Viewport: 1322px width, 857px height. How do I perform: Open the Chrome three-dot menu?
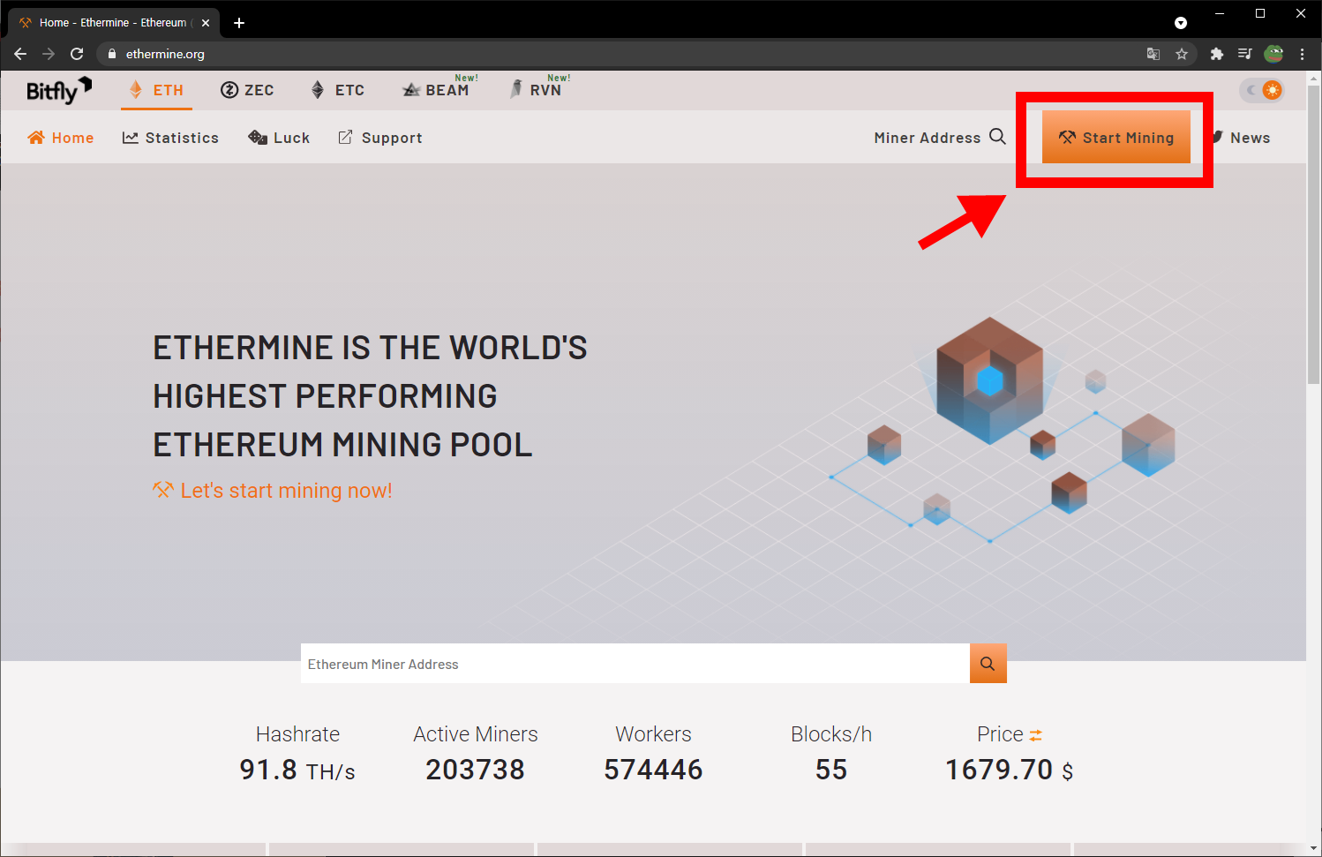click(x=1302, y=54)
